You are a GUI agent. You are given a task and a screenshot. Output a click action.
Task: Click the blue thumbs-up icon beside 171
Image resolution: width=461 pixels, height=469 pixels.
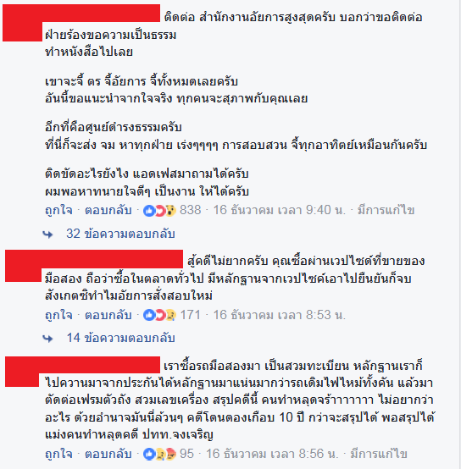click(149, 315)
